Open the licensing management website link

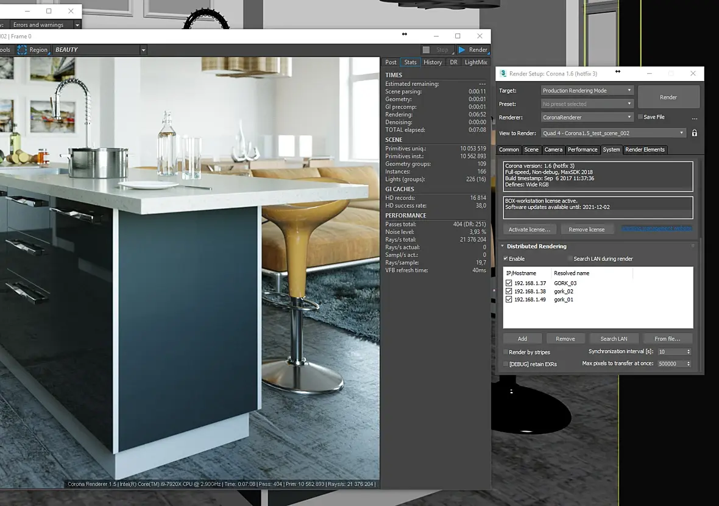pos(657,228)
